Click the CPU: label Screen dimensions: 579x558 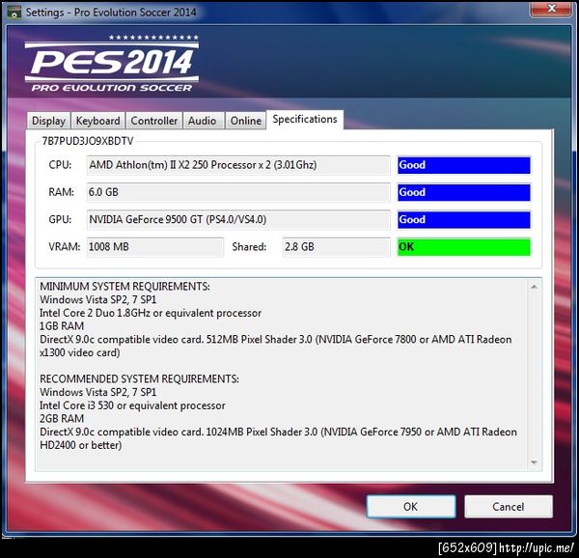click(x=60, y=165)
